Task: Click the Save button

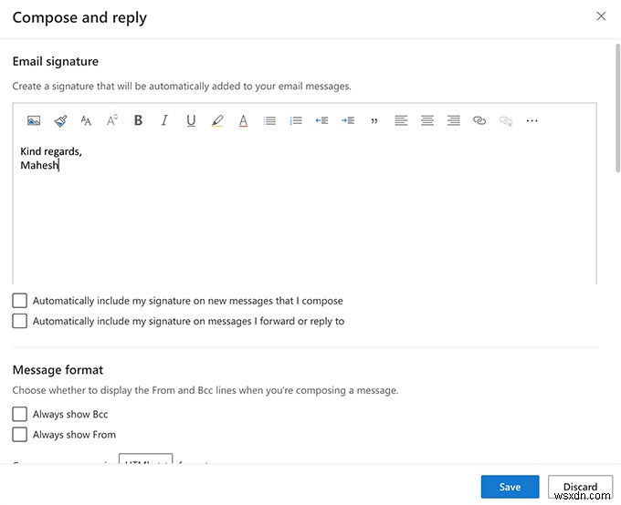Action: (510, 487)
